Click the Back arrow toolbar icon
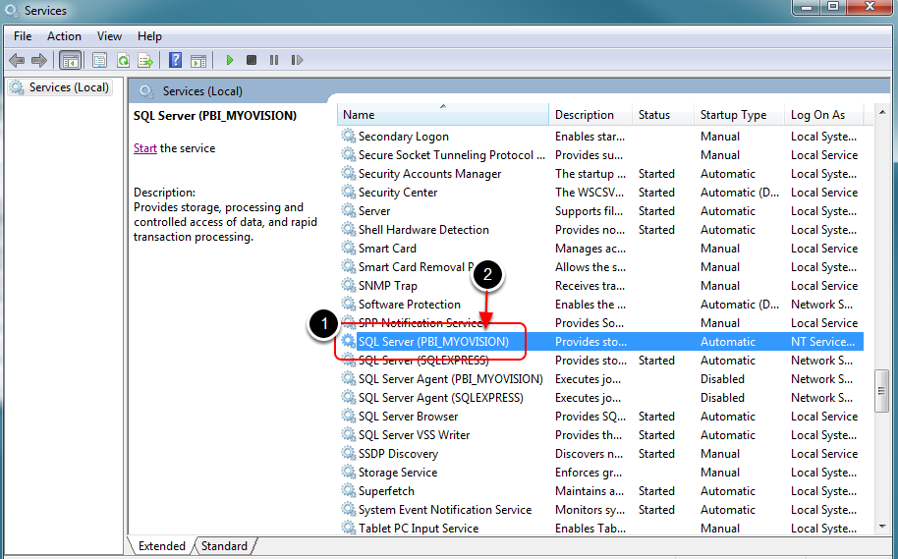This screenshot has width=898, height=559. (17, 60)
